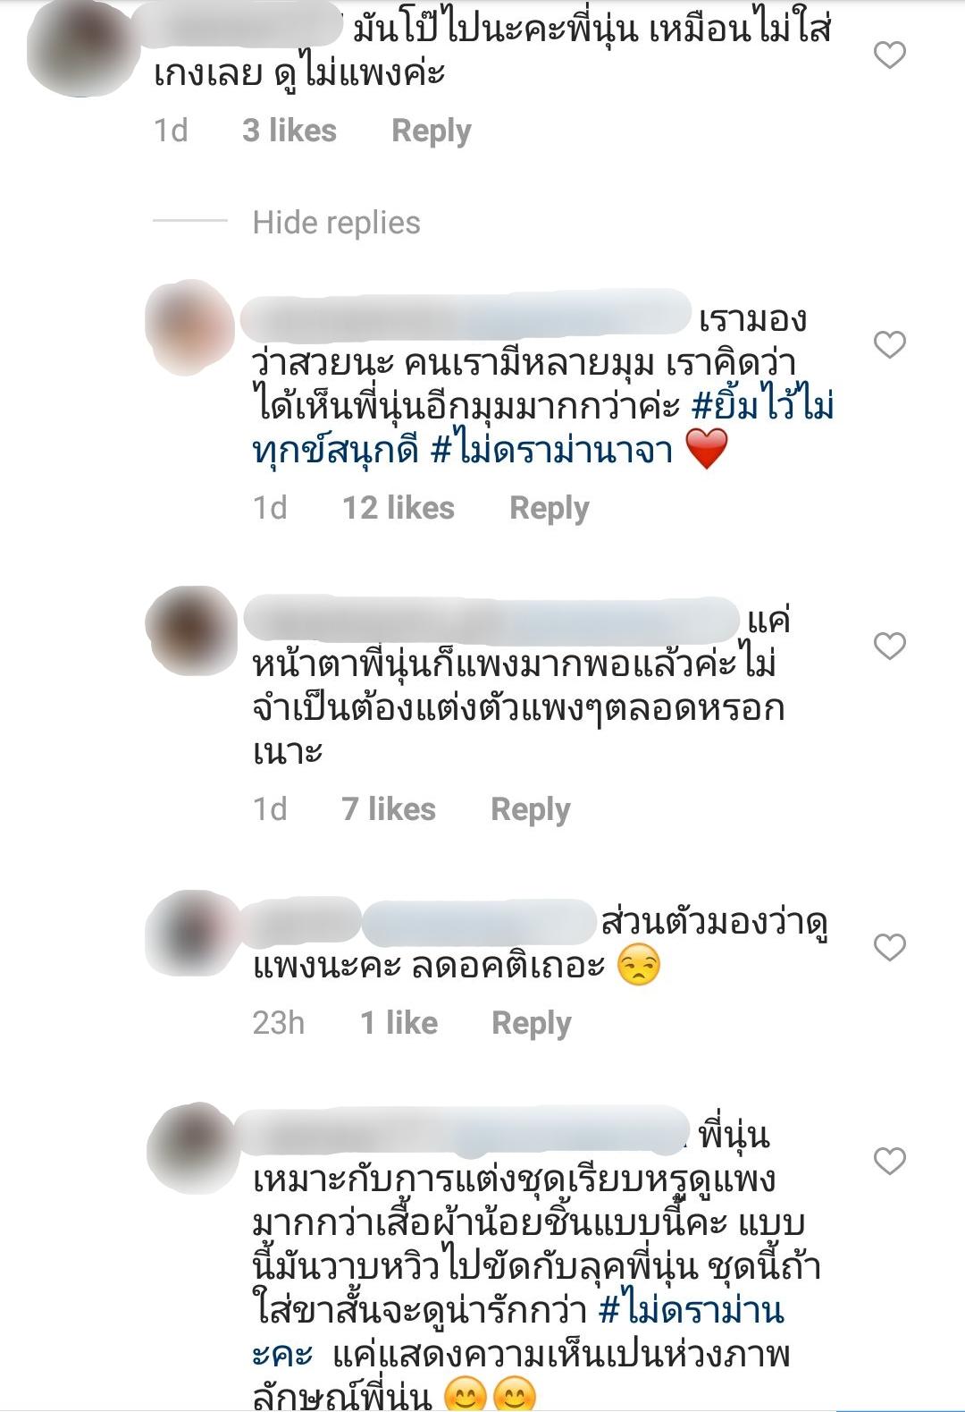Like the comment with 7 likes
The image size is (965, 1412).
889,646
